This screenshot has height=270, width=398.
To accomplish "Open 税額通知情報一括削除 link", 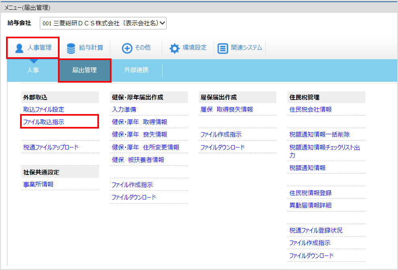I will pyautogui.click(x=320, y=135).
